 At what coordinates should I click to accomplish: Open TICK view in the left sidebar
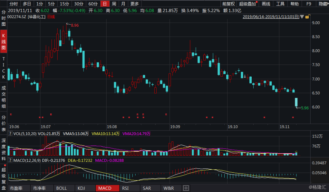[x=4, y=68]
